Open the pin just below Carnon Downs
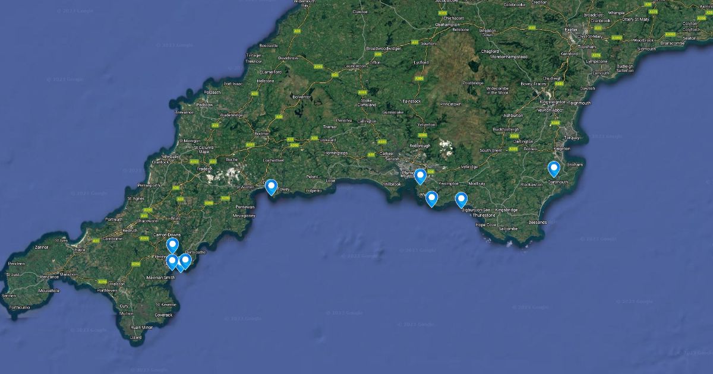 coord(172,246)
